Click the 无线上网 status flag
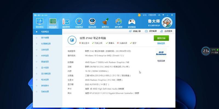 [97, 43]
